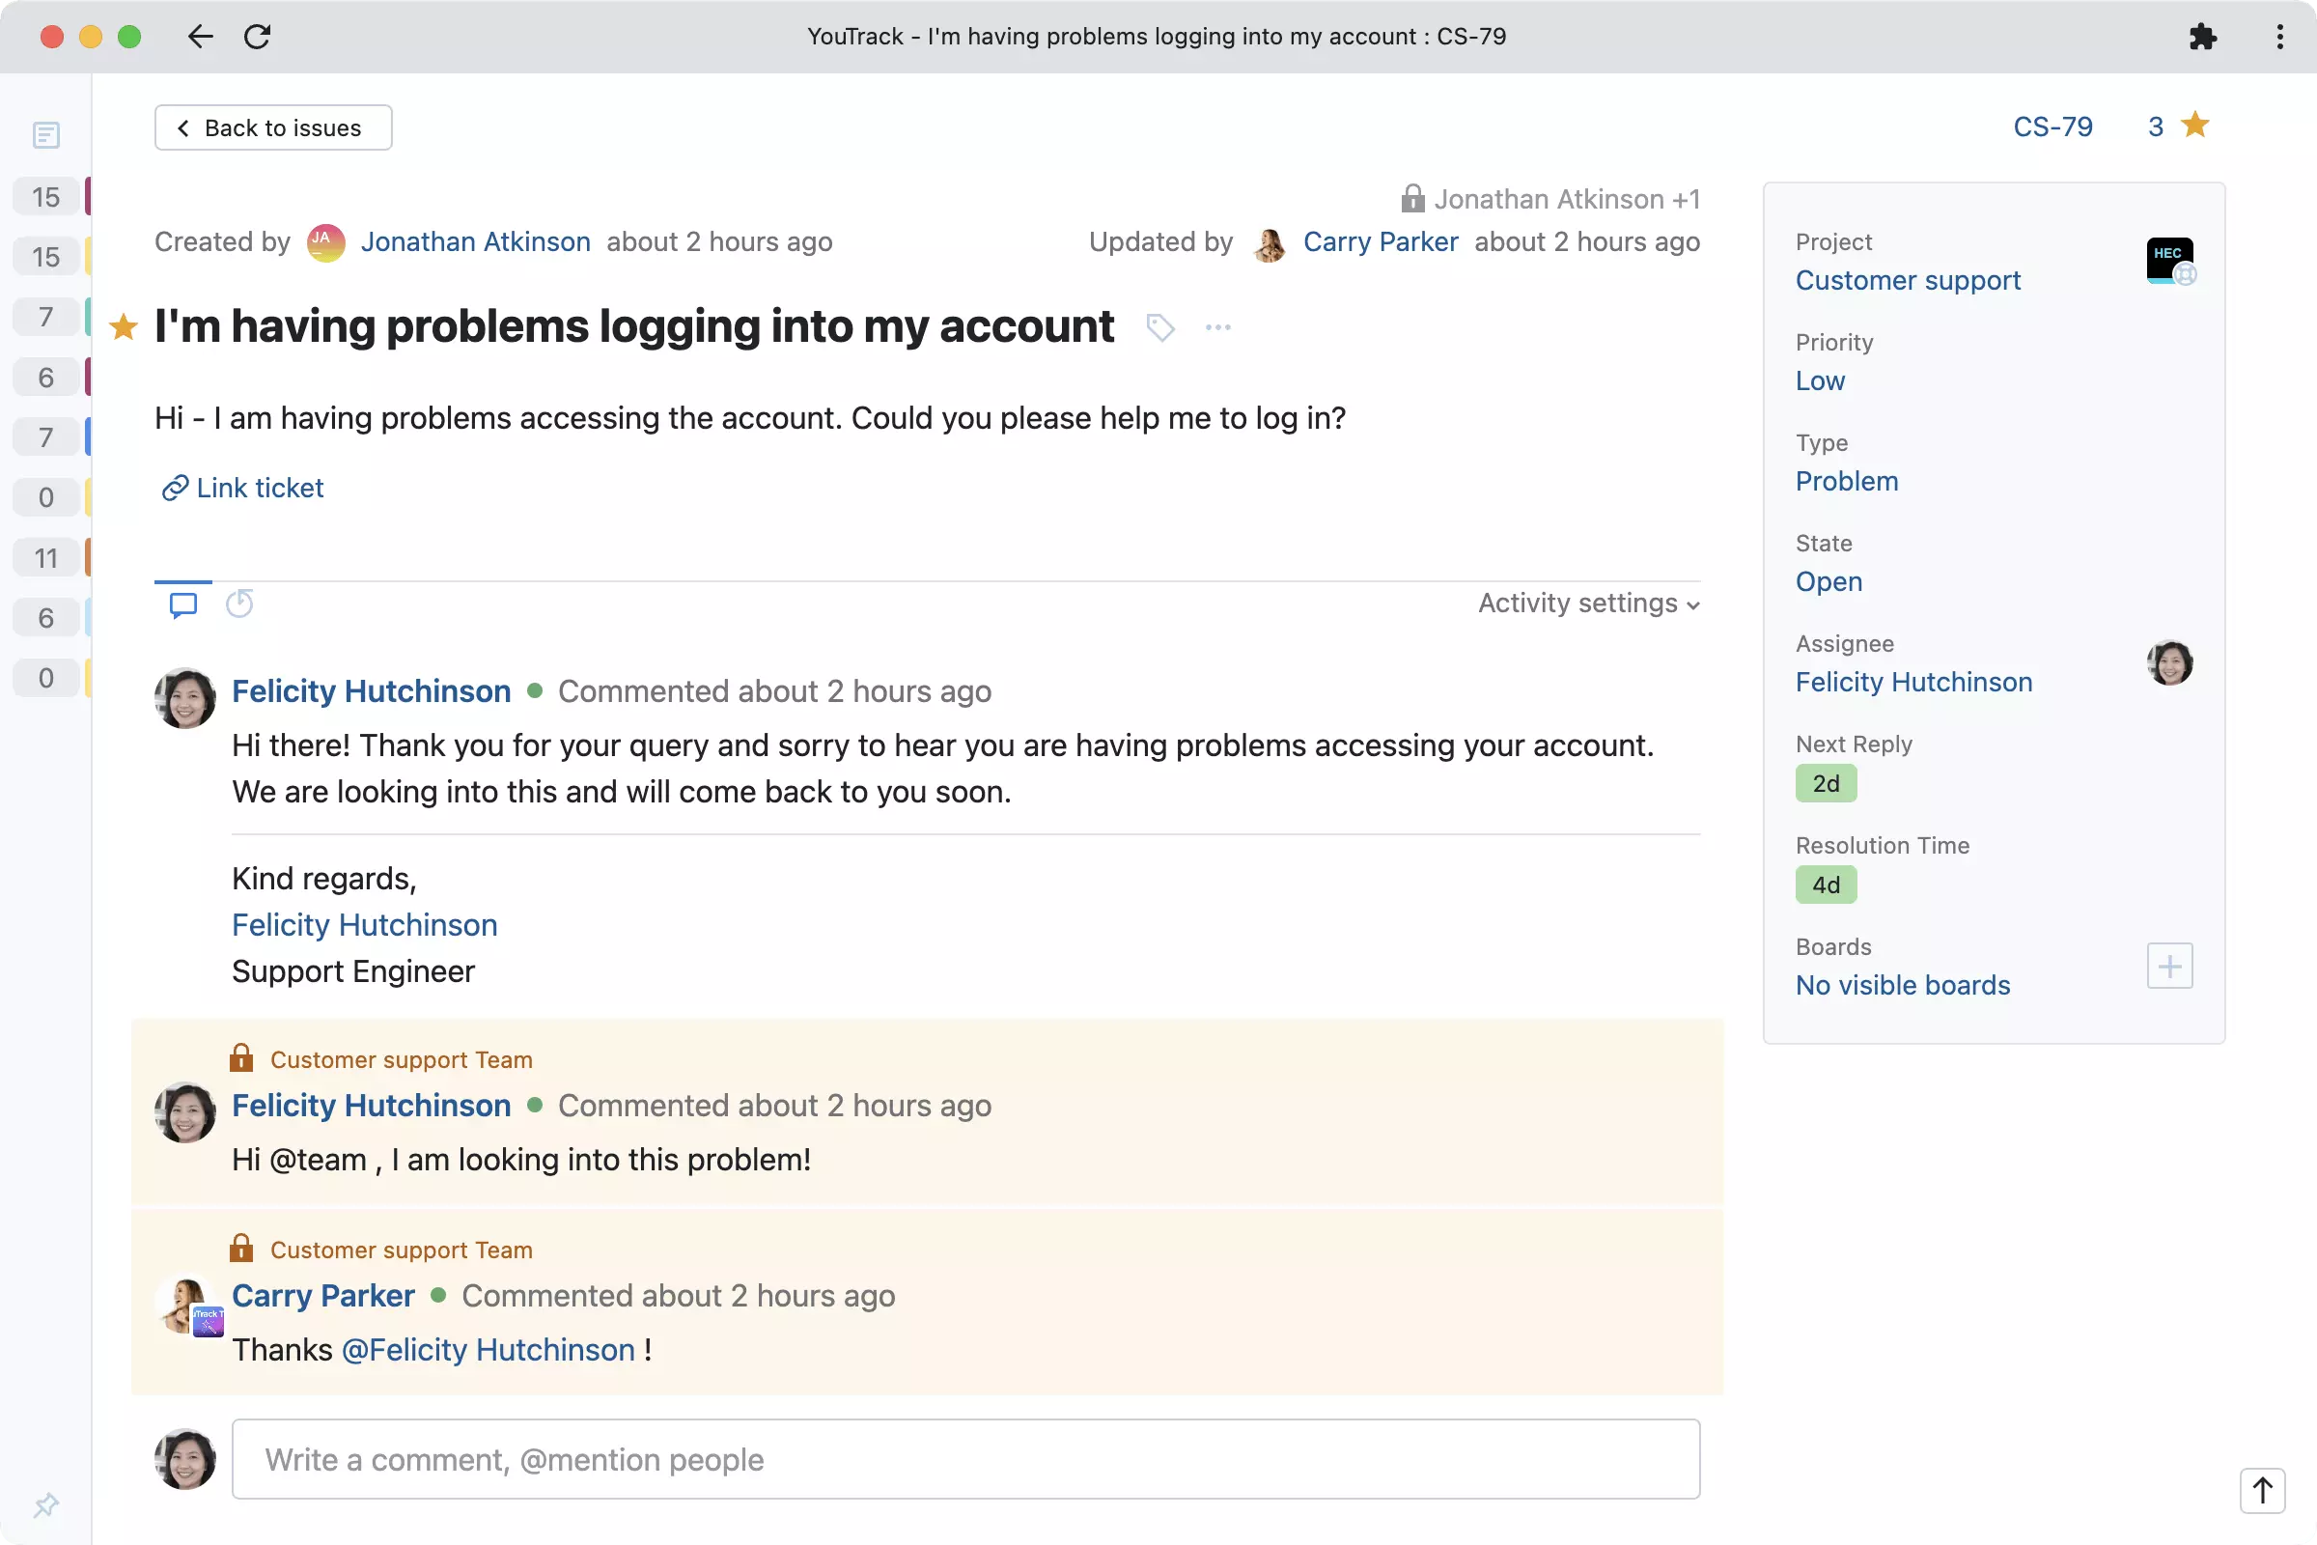
Task: Click the Link ticket icon
Action: (x=174, y=487)
